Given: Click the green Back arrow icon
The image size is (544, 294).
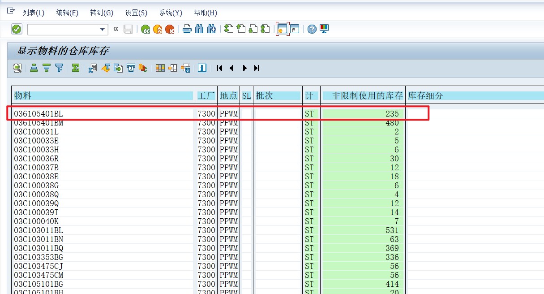Looking at the screenshot, I should click(x=146, y=29).
